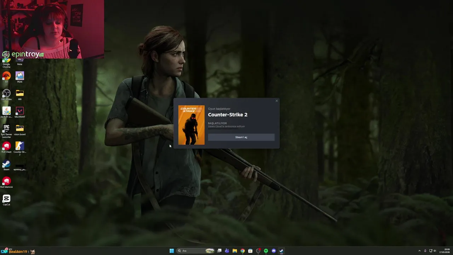The width and height of the screenshot is (453, 255).
Task: Select the CapCut desktop shortcut
Action: point(6,200)
